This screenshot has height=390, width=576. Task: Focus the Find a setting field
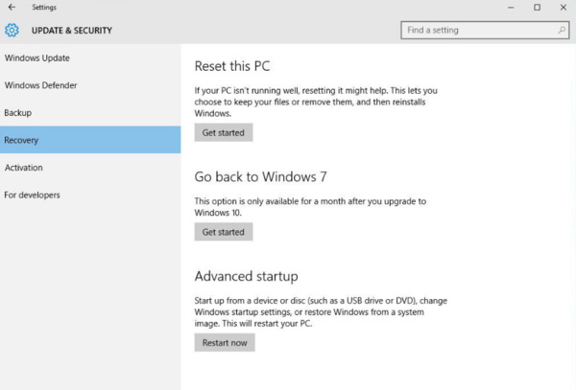tap(485, 30)
